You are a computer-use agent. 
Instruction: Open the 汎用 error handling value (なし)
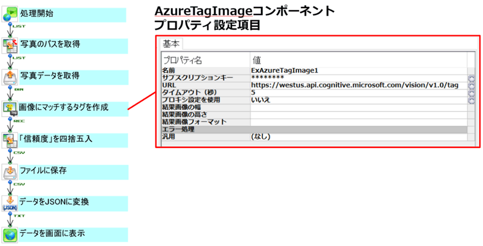358,137
